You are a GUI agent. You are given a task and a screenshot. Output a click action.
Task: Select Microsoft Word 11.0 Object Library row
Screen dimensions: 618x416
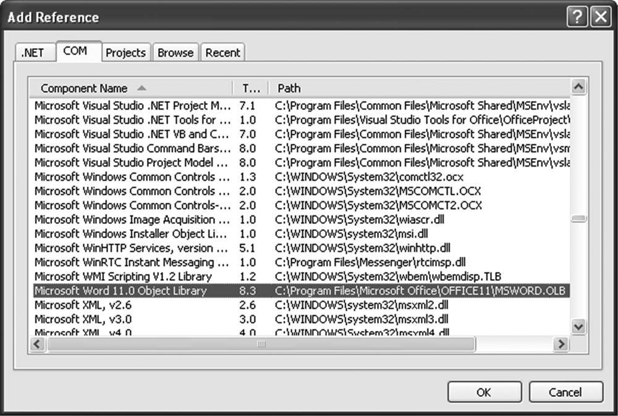coord(302,291)
